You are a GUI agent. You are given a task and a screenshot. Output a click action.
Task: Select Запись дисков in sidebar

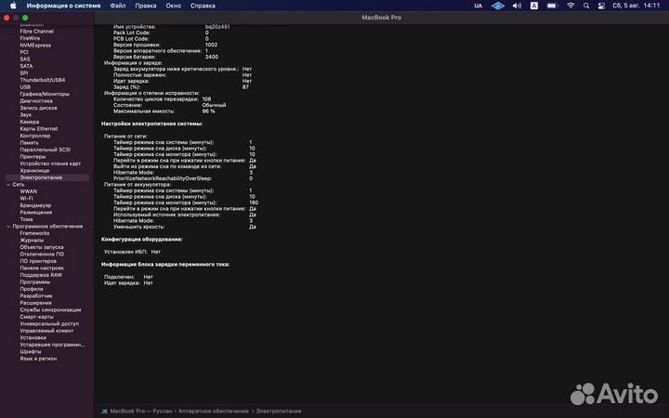38,108
